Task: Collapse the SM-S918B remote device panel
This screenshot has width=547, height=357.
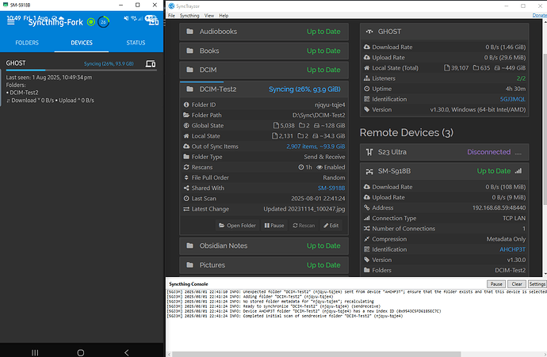Action: (444, 171)
